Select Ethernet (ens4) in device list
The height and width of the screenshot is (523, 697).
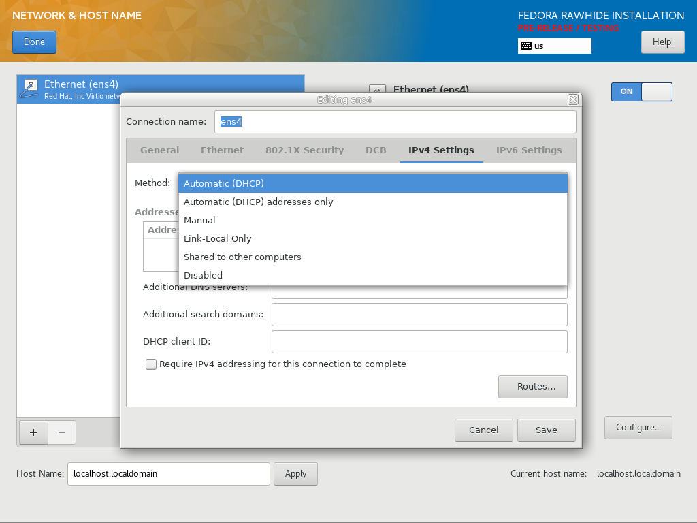[x=161, y=89]
